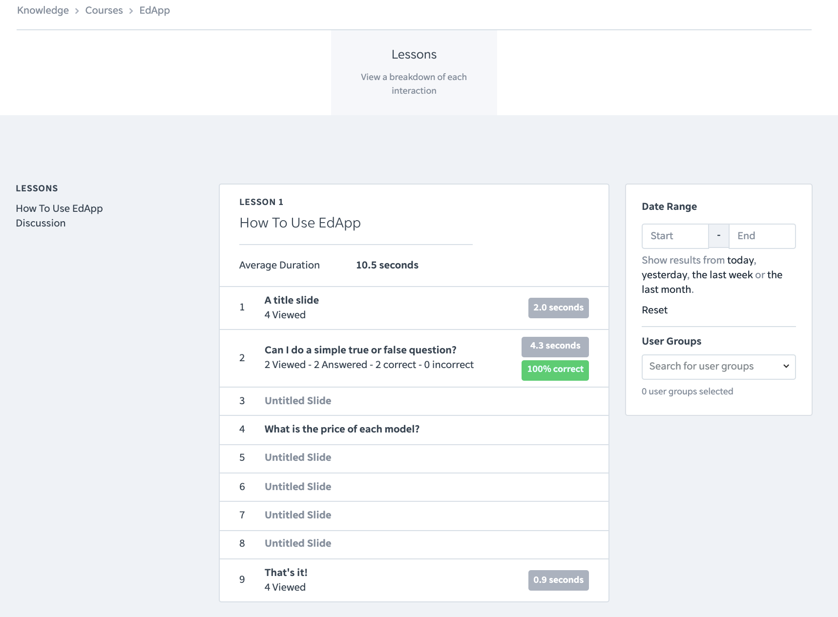Open the true or false question slide

click(414, 358)
